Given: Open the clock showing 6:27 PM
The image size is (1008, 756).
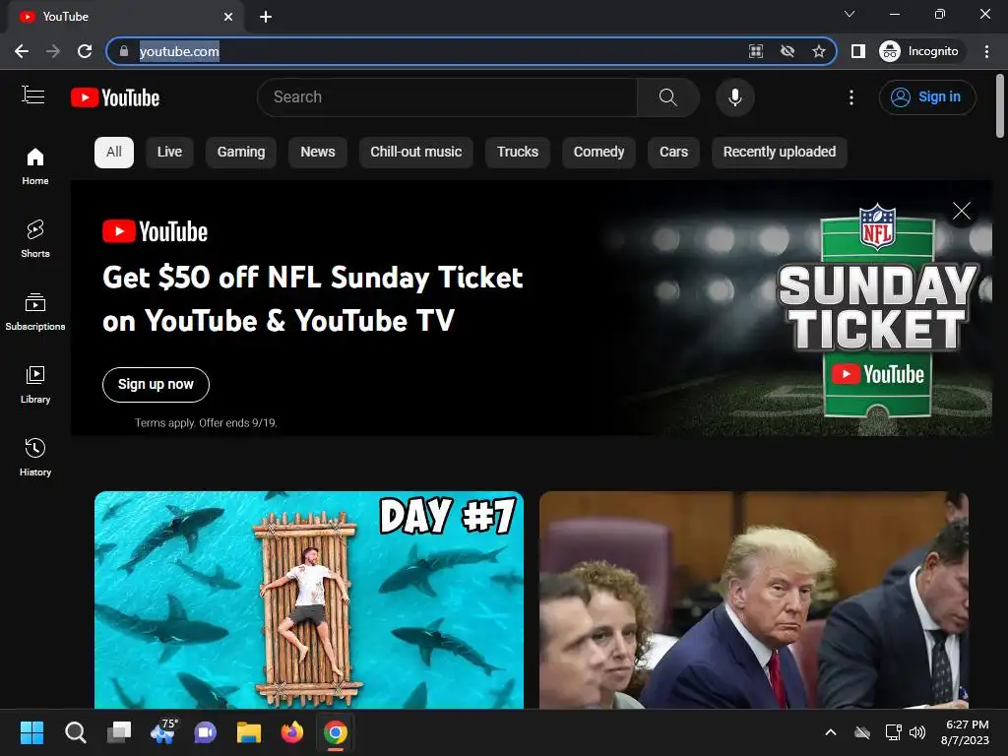Looking at the screenshot, I should click(966, 732).
